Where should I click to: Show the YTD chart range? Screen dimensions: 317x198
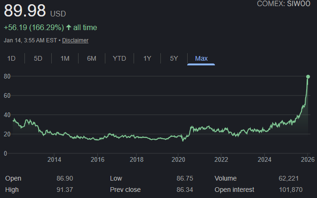pos(119,58)
